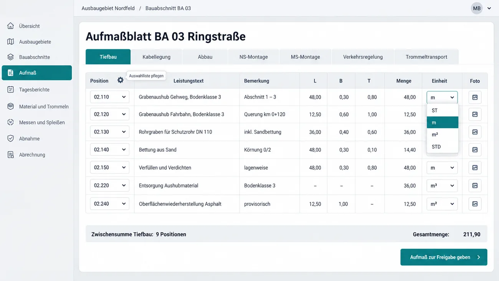This screenshot has width=499, height=281.
Task: Open unit dropdown in Oberflächenwiederherstellung Asphalt row
Action: tap(442, 204)
